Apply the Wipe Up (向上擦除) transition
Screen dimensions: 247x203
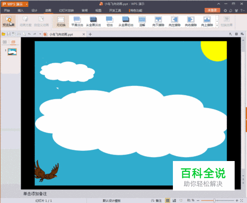(x=207, y=21)
